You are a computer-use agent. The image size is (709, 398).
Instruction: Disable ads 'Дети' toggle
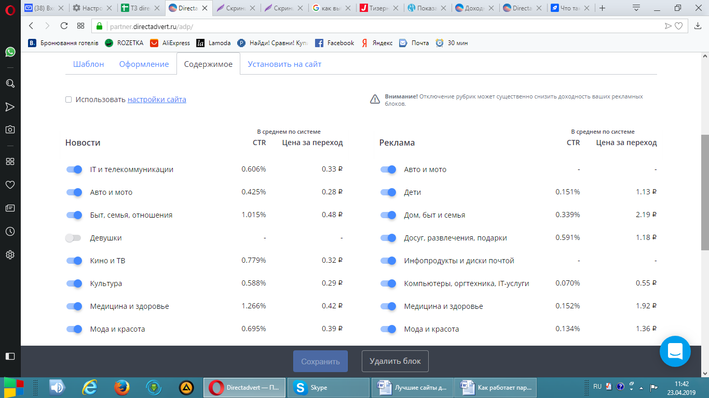click(x=388, y=192)
